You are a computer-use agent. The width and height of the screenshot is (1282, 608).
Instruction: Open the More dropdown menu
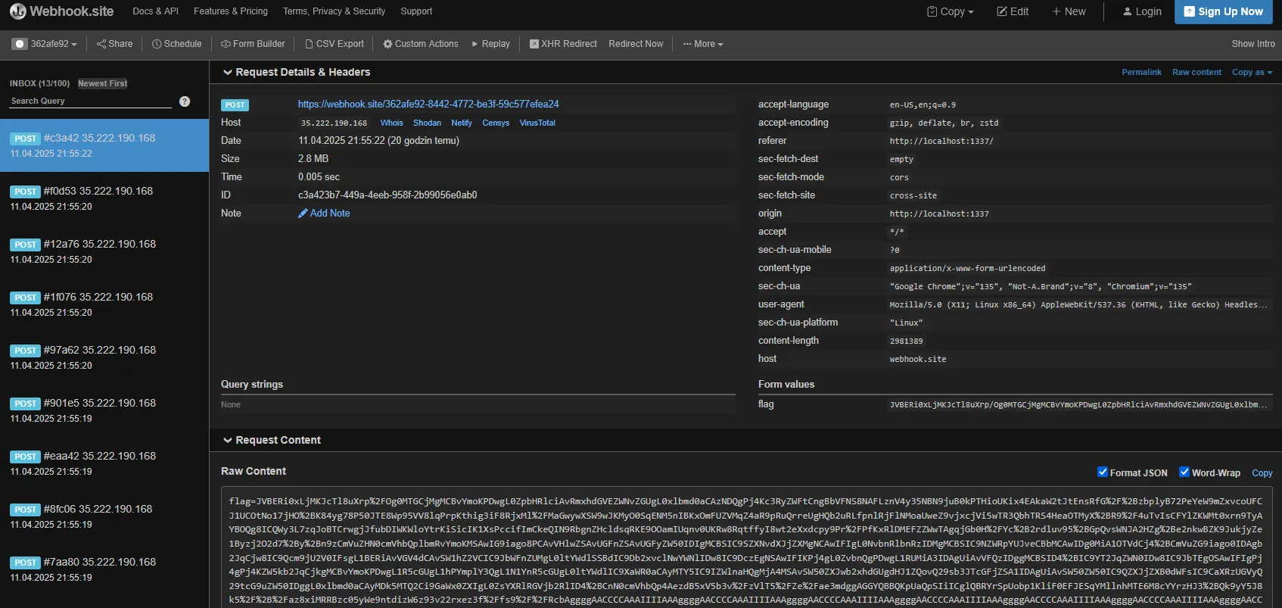tap(703, 44)
